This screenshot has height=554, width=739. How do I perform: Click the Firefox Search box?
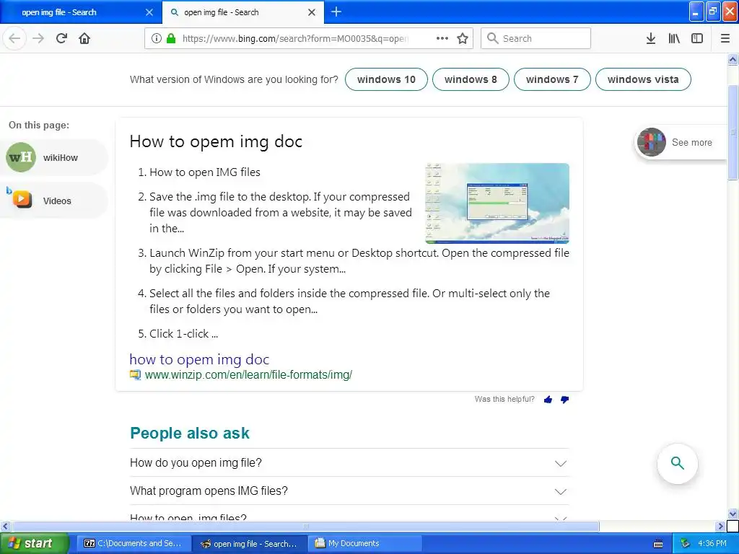[x=535, y=38]
